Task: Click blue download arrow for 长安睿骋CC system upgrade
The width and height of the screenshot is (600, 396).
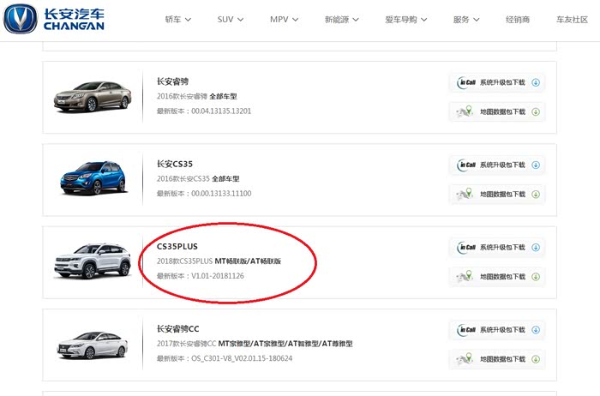Action: 536,330
